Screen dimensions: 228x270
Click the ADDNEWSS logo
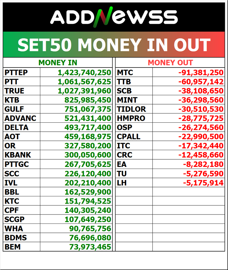point(114,17)
